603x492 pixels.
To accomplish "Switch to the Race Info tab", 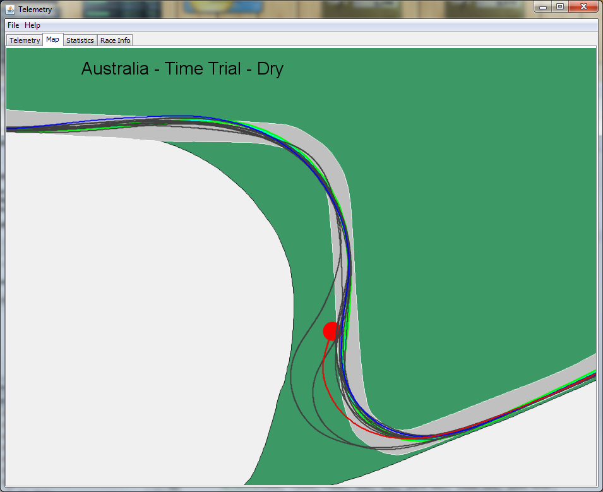I will (115, 40).
